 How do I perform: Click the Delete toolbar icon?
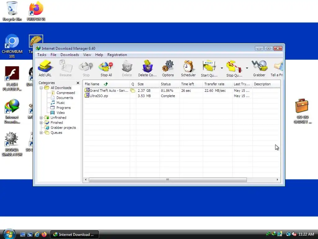(127, 68)
